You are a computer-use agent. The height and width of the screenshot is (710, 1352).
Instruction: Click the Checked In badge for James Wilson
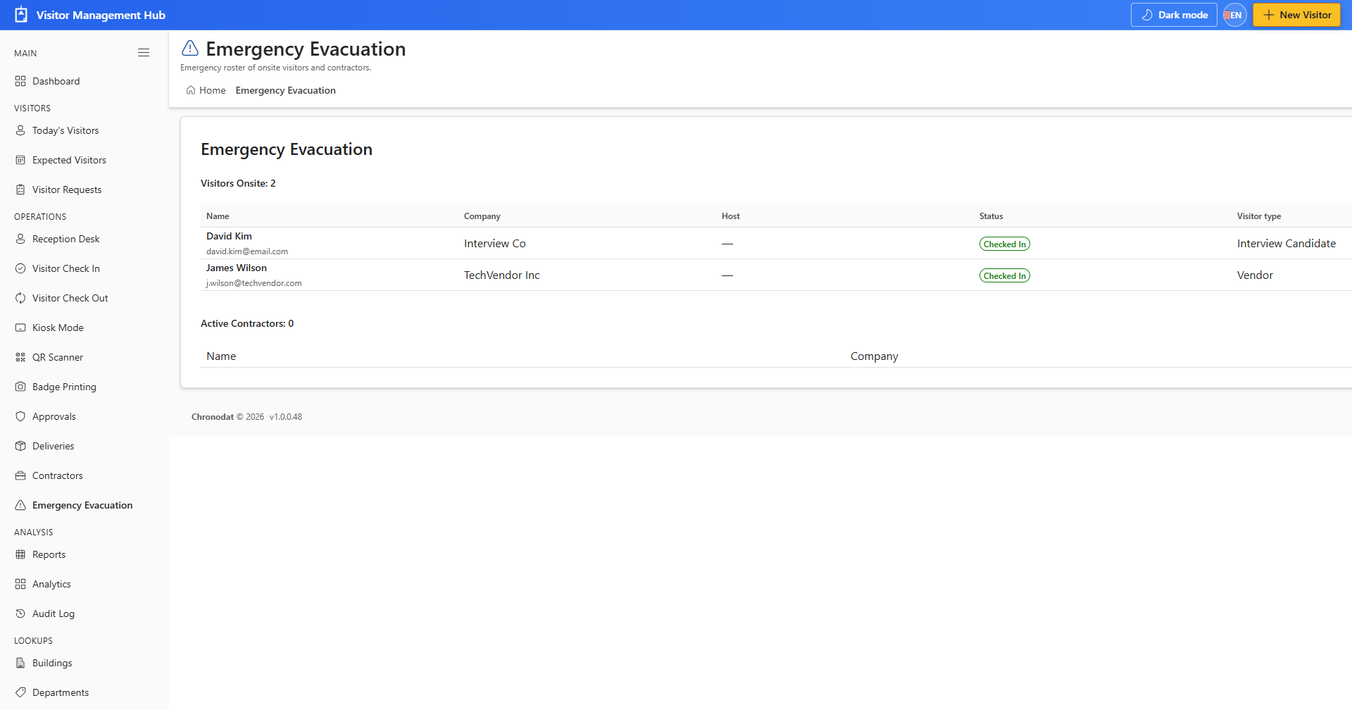(x=1004, y=275)
